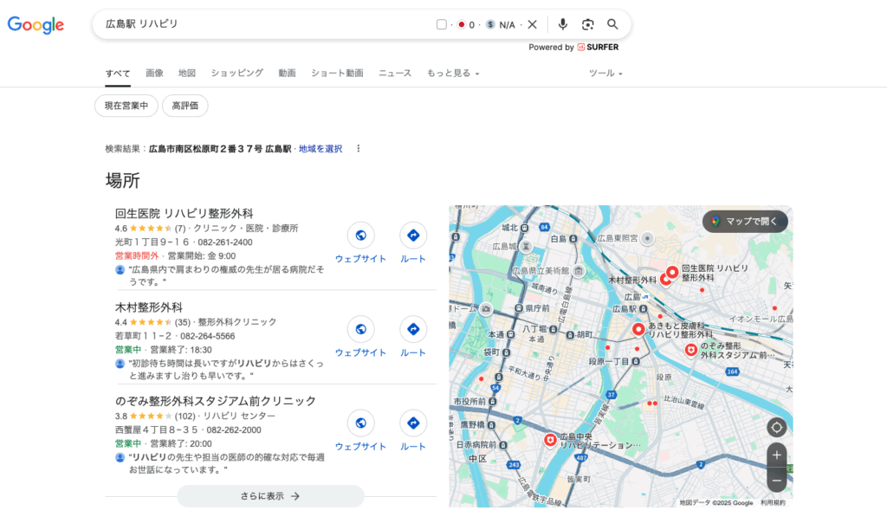This screenshot has height=510, width=887.
Task: Zoom in on the map
Action: point(776,455)
